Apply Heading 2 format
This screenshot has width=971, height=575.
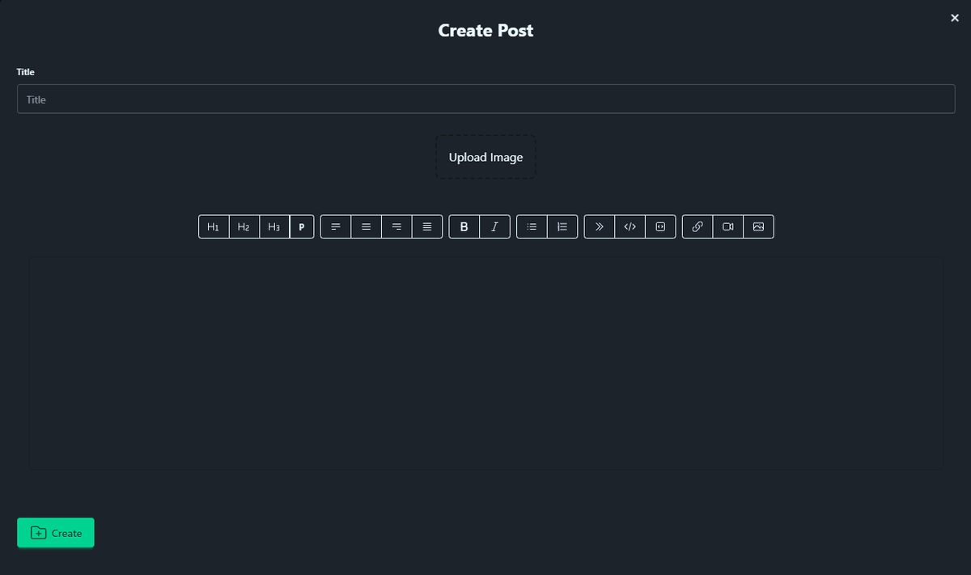(244, 226)
